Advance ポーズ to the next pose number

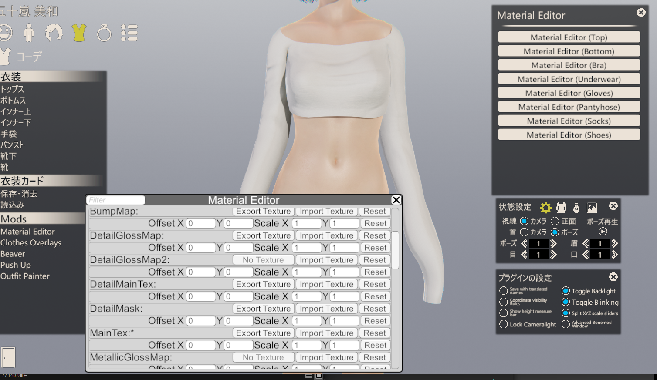553,243
